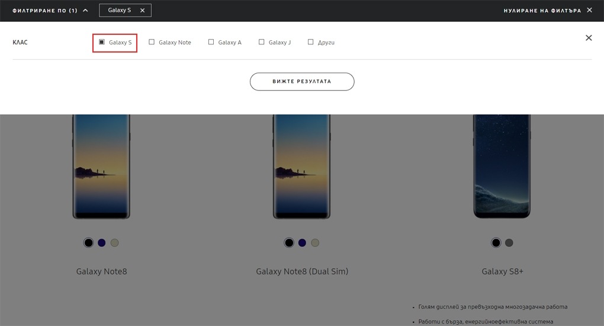Uncheck the Galaxy S checkbox
The image size is (604, 326).
tap(102, 43)
